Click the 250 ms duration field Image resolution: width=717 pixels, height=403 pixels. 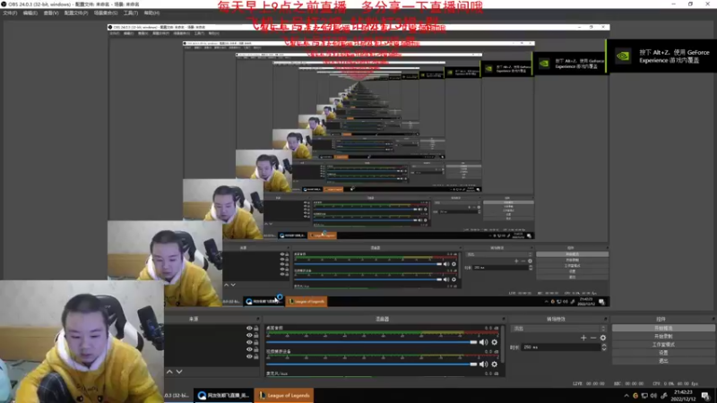pos(561,347)
